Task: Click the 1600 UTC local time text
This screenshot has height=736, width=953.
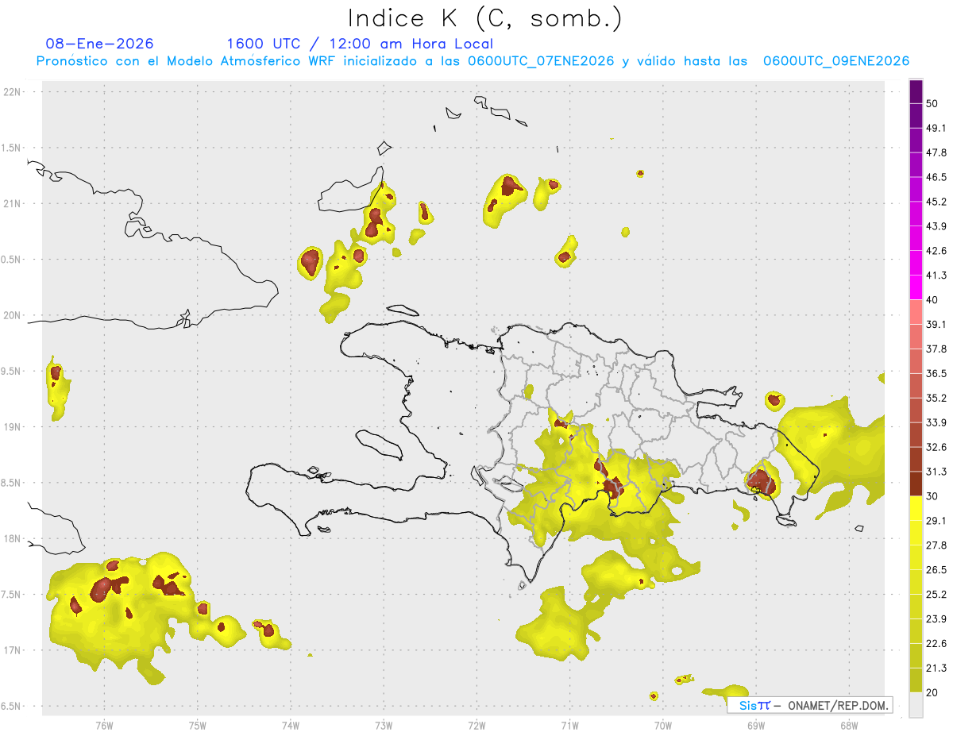Action: [x=360, y=44]
